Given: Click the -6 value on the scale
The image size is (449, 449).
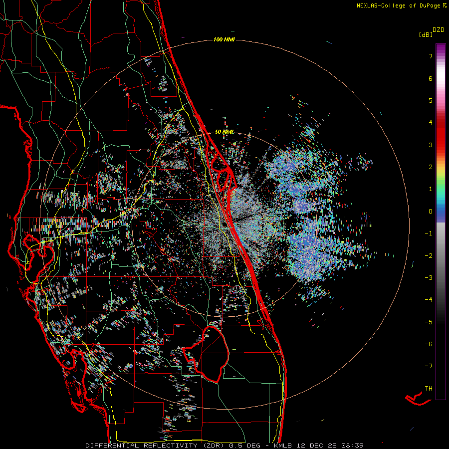Looking at the screenshot, I should pyautogui.click(x=429, y=344).
